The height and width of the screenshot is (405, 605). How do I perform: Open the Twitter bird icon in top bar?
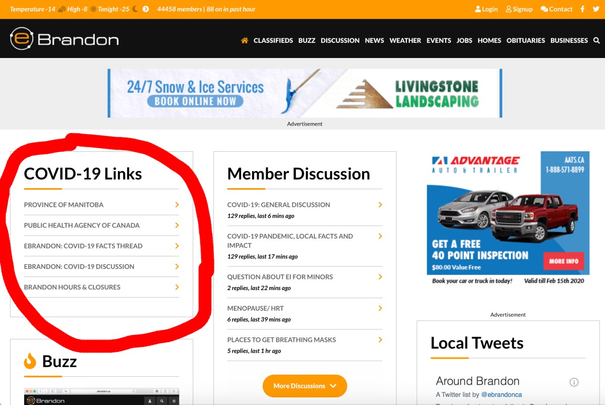point(595,9)
